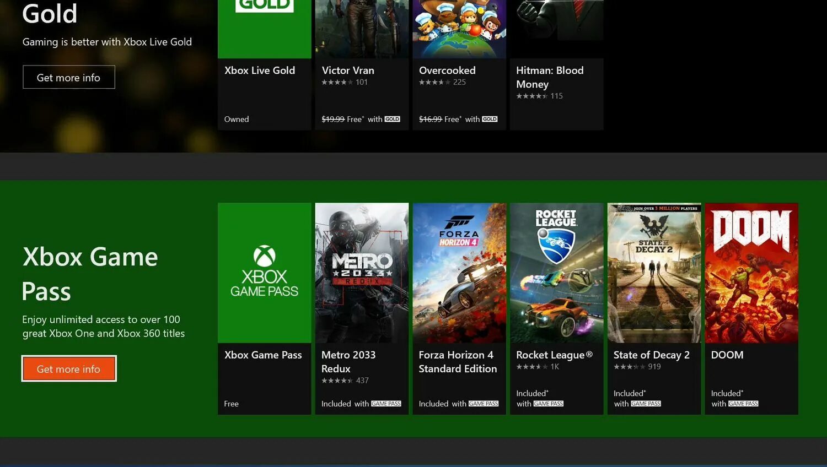Open DOOM cover art
Viewport: 827px width, 467px height.
pos(751,273)
